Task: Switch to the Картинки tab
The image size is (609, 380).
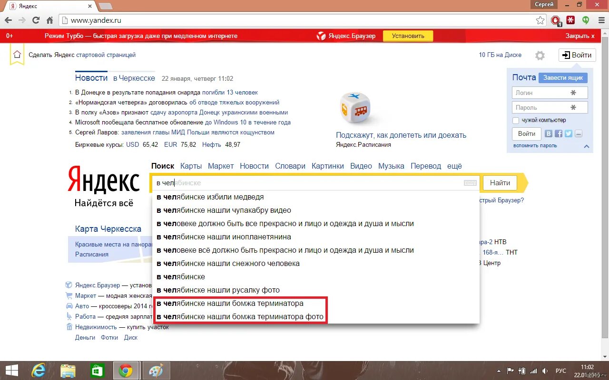Action: coord(328,166)
